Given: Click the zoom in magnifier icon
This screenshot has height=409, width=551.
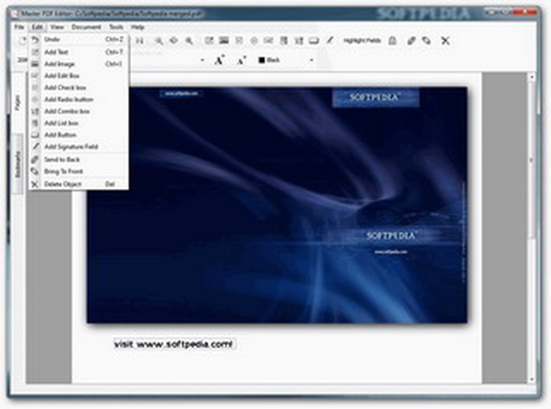Looking at the screenshot, I should pos(189,41).
